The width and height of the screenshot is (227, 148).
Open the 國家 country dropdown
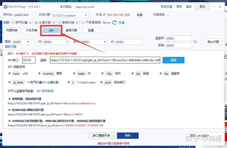coord(21,42)
